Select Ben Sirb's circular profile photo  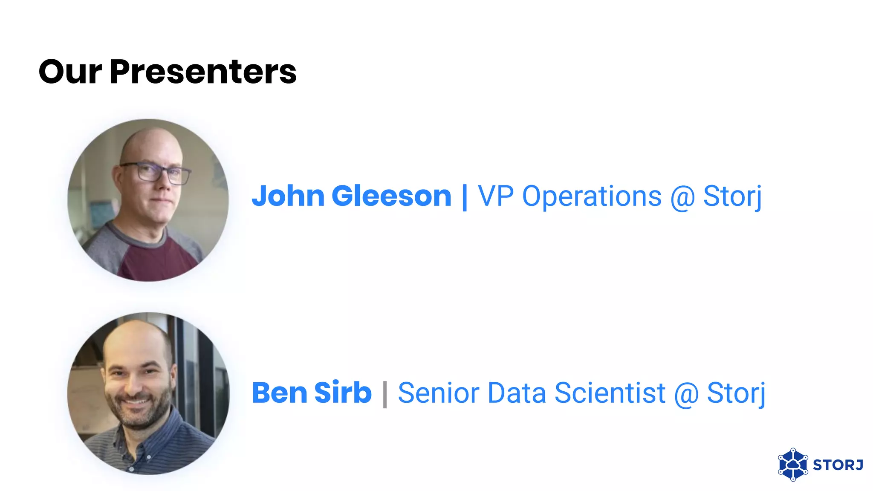pyautogui.click(x=148, y=393)
